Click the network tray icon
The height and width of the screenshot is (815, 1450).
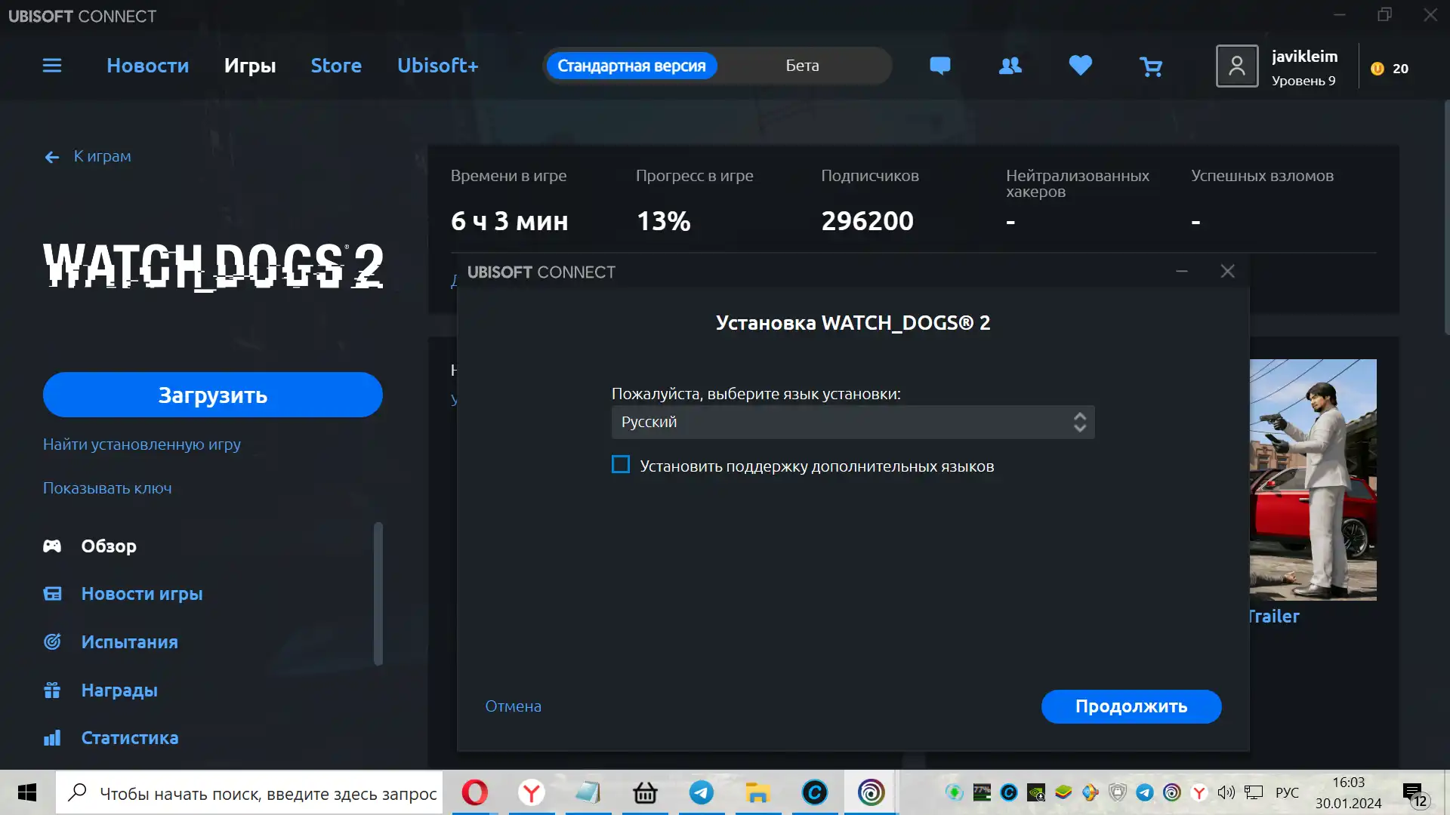[1254, 792]
